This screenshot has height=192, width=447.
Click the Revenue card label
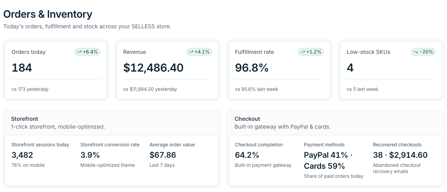(135, 52)
